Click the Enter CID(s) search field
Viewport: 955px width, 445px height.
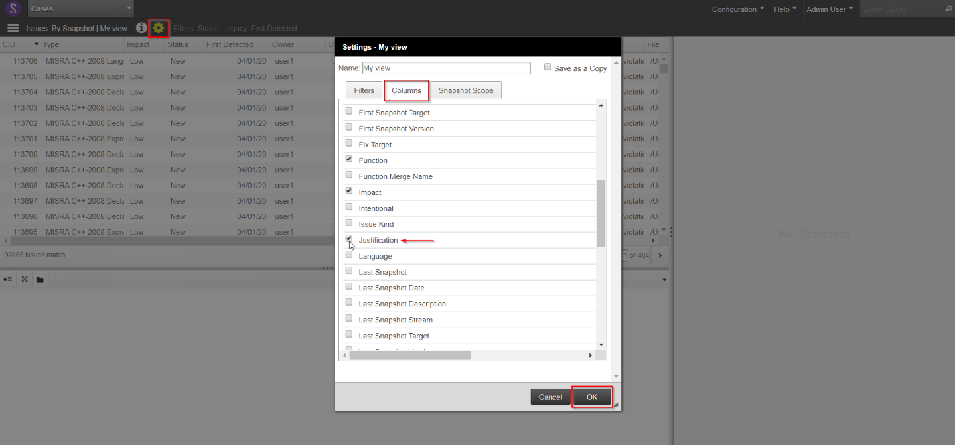(901, 9)
